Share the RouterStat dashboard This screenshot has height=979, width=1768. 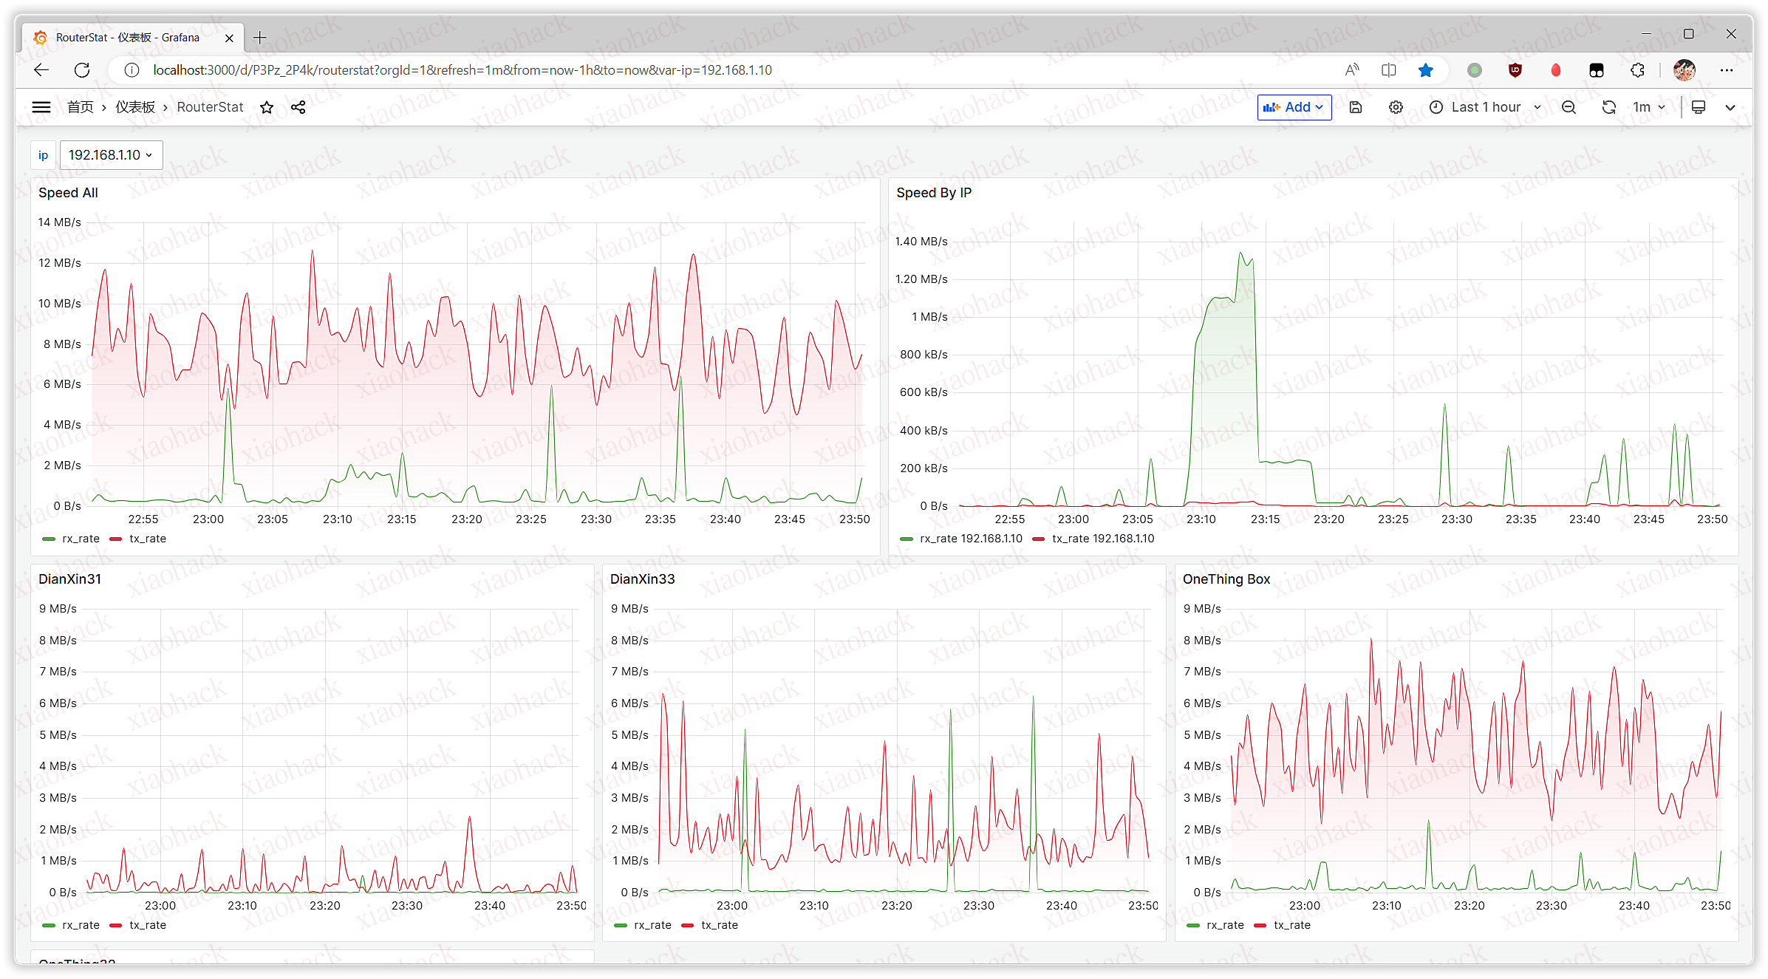pos(298,107)
